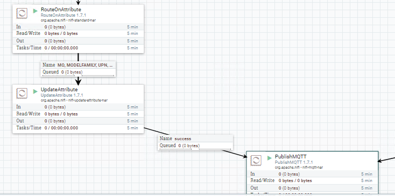
Task: Click the UpdateAttribute processor icon
Action: coord(22,93)
